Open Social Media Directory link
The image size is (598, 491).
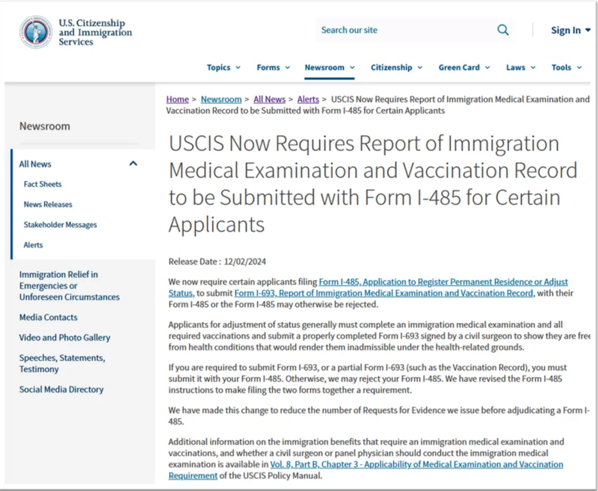coord(61,389)
